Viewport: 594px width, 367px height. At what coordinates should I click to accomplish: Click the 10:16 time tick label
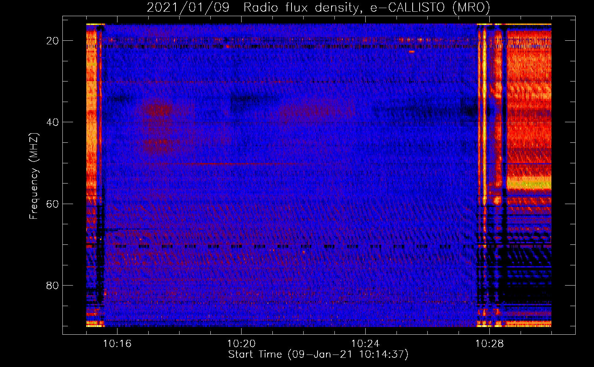[x=117, y=344]
